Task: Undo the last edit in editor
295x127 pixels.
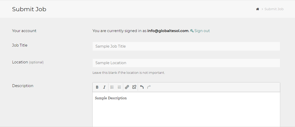Action: pos(142,87)
